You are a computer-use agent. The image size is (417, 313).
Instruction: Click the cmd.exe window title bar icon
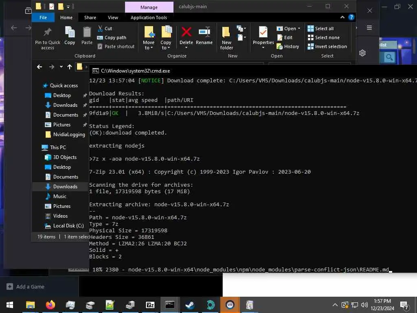95,71
